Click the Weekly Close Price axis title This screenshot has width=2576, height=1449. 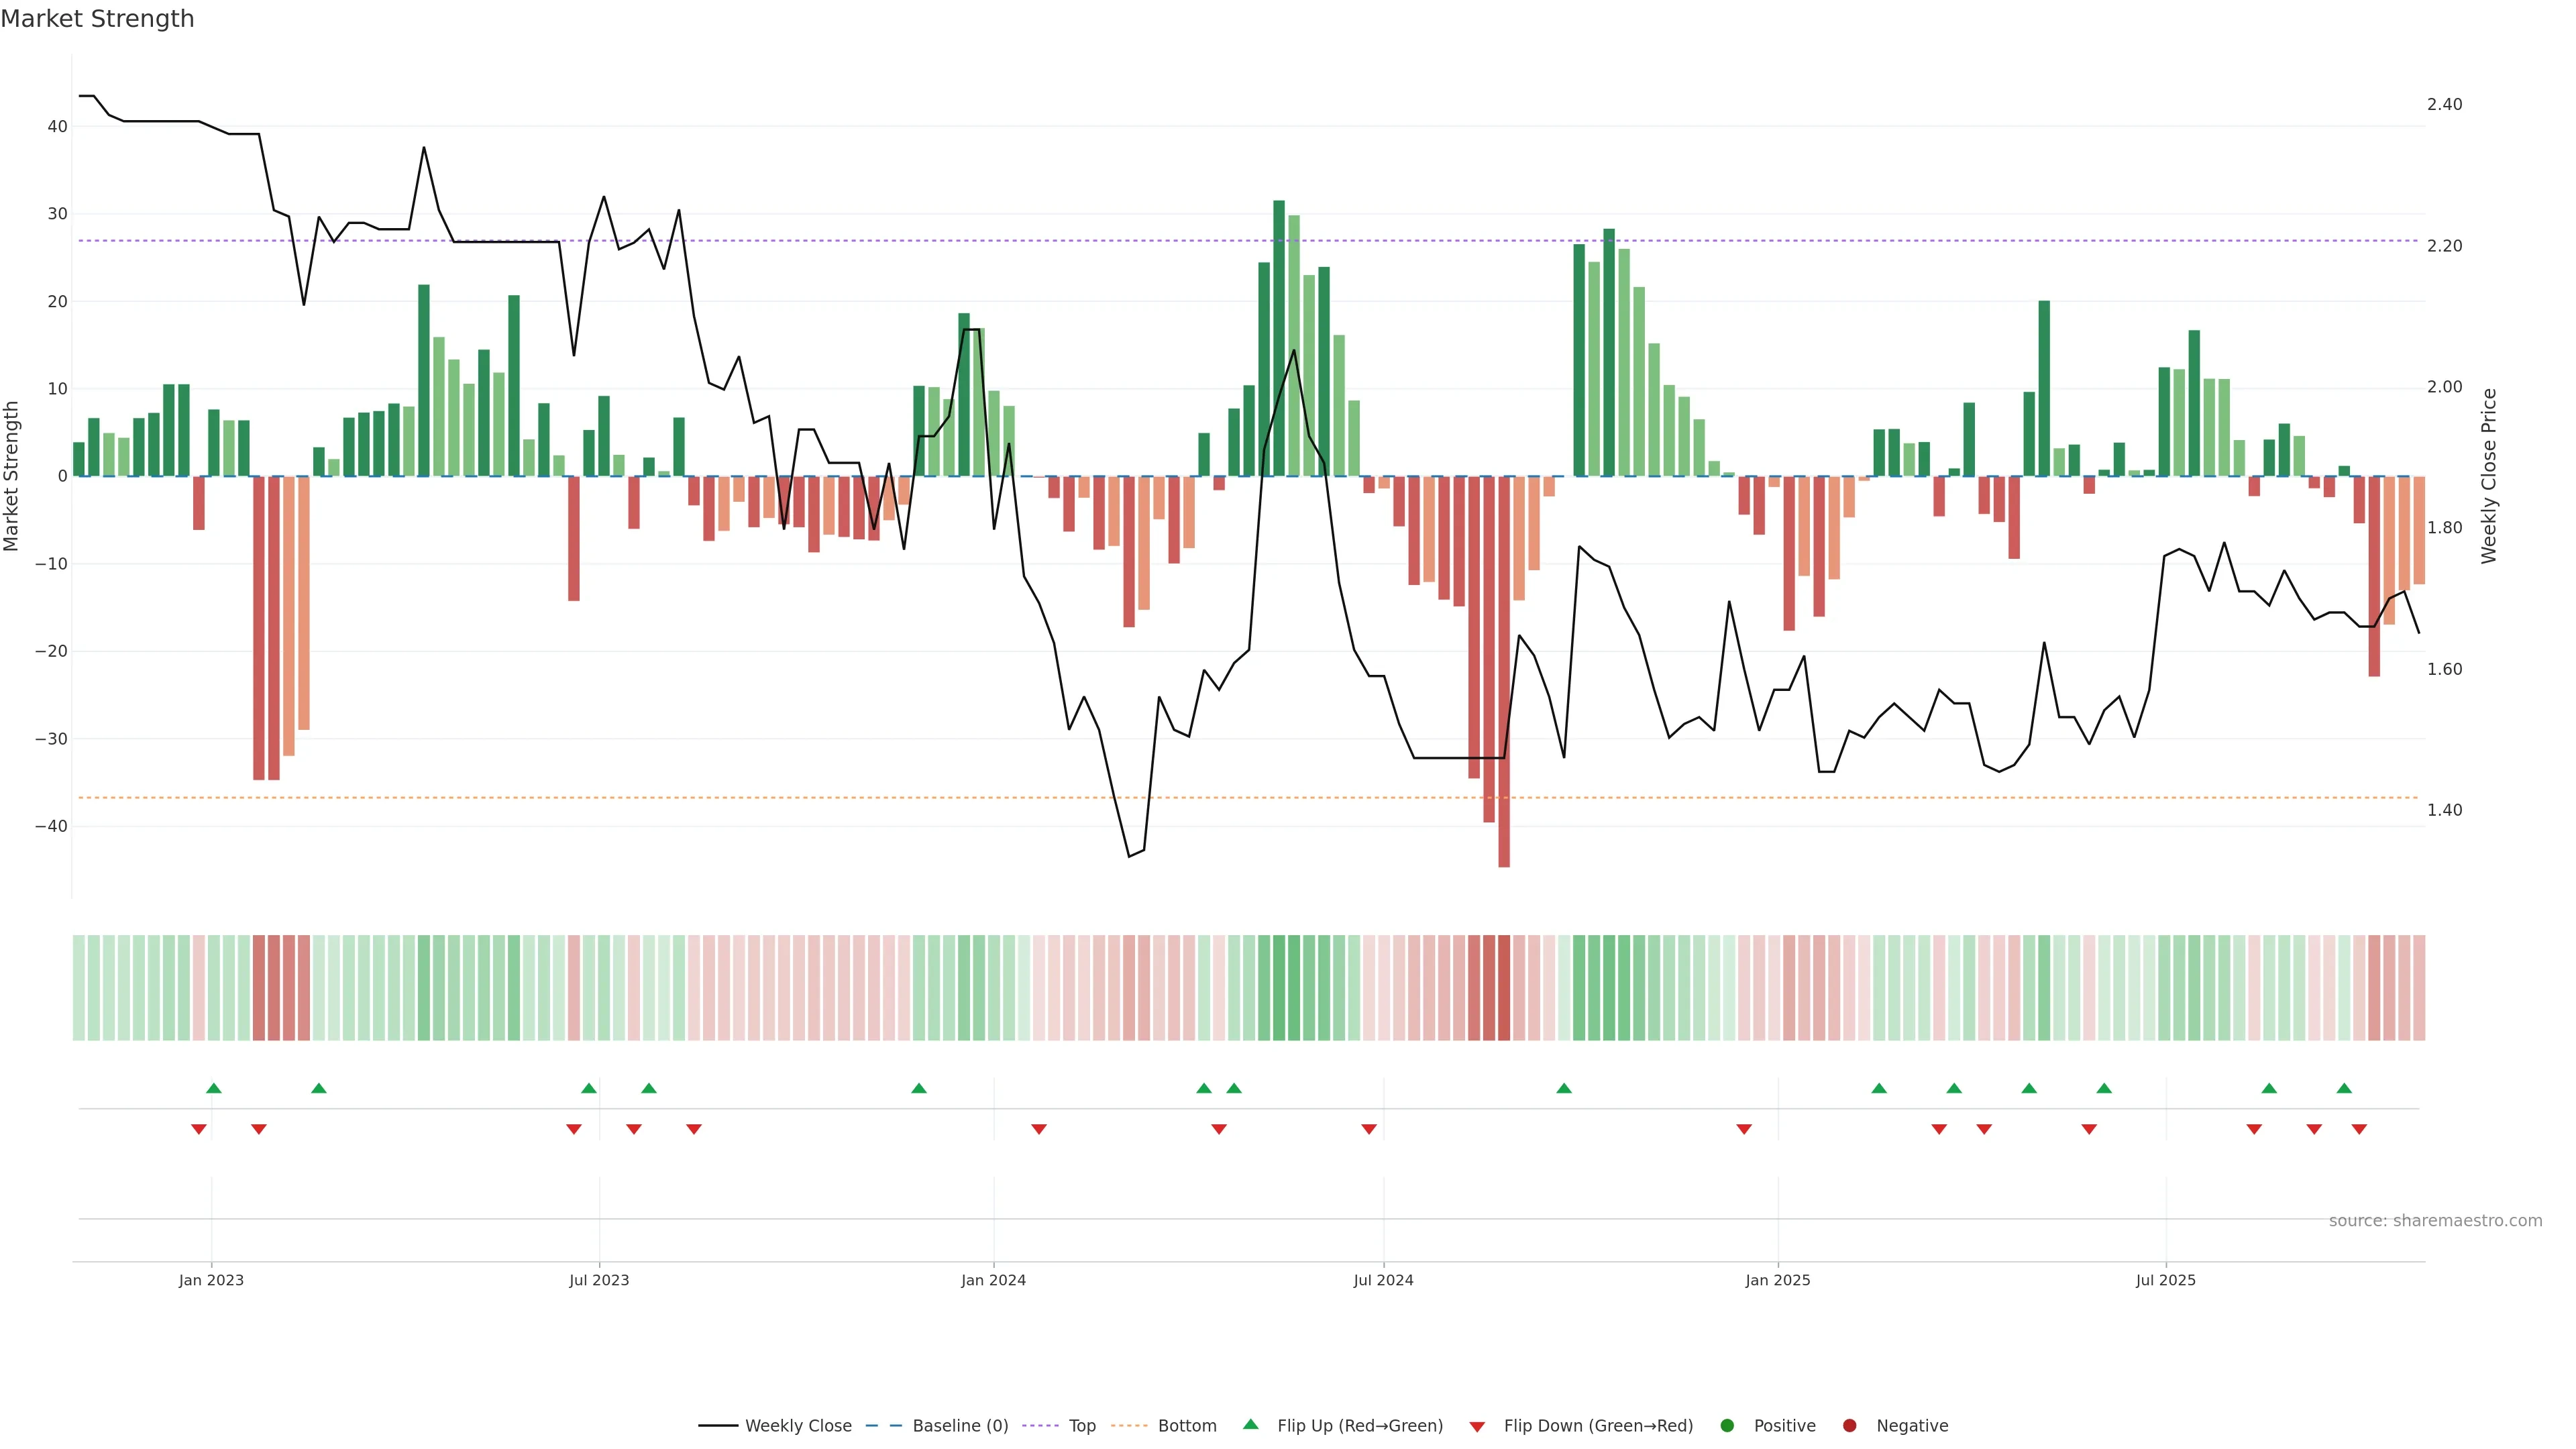pyautogui.click(x=2489, y=476)
